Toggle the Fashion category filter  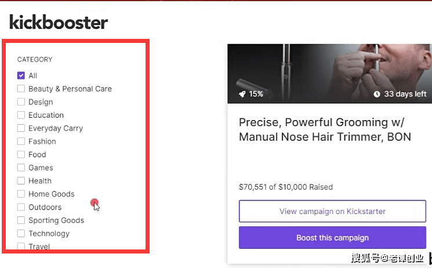21,142
